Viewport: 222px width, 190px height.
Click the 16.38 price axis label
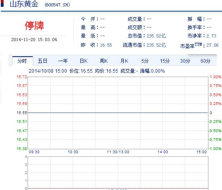pyautogui.click(x=22, y=148)
